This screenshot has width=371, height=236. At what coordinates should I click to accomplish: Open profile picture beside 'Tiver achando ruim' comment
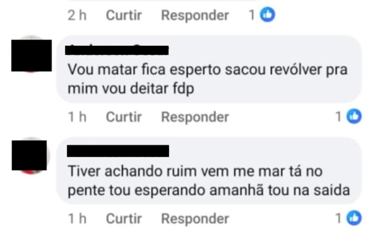[30, 155]
